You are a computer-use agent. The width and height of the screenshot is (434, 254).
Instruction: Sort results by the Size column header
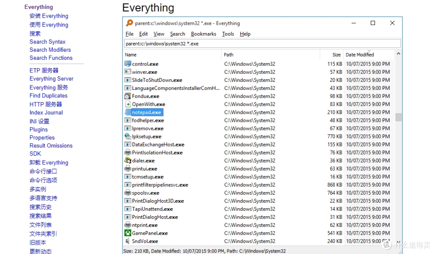(332, 55)
